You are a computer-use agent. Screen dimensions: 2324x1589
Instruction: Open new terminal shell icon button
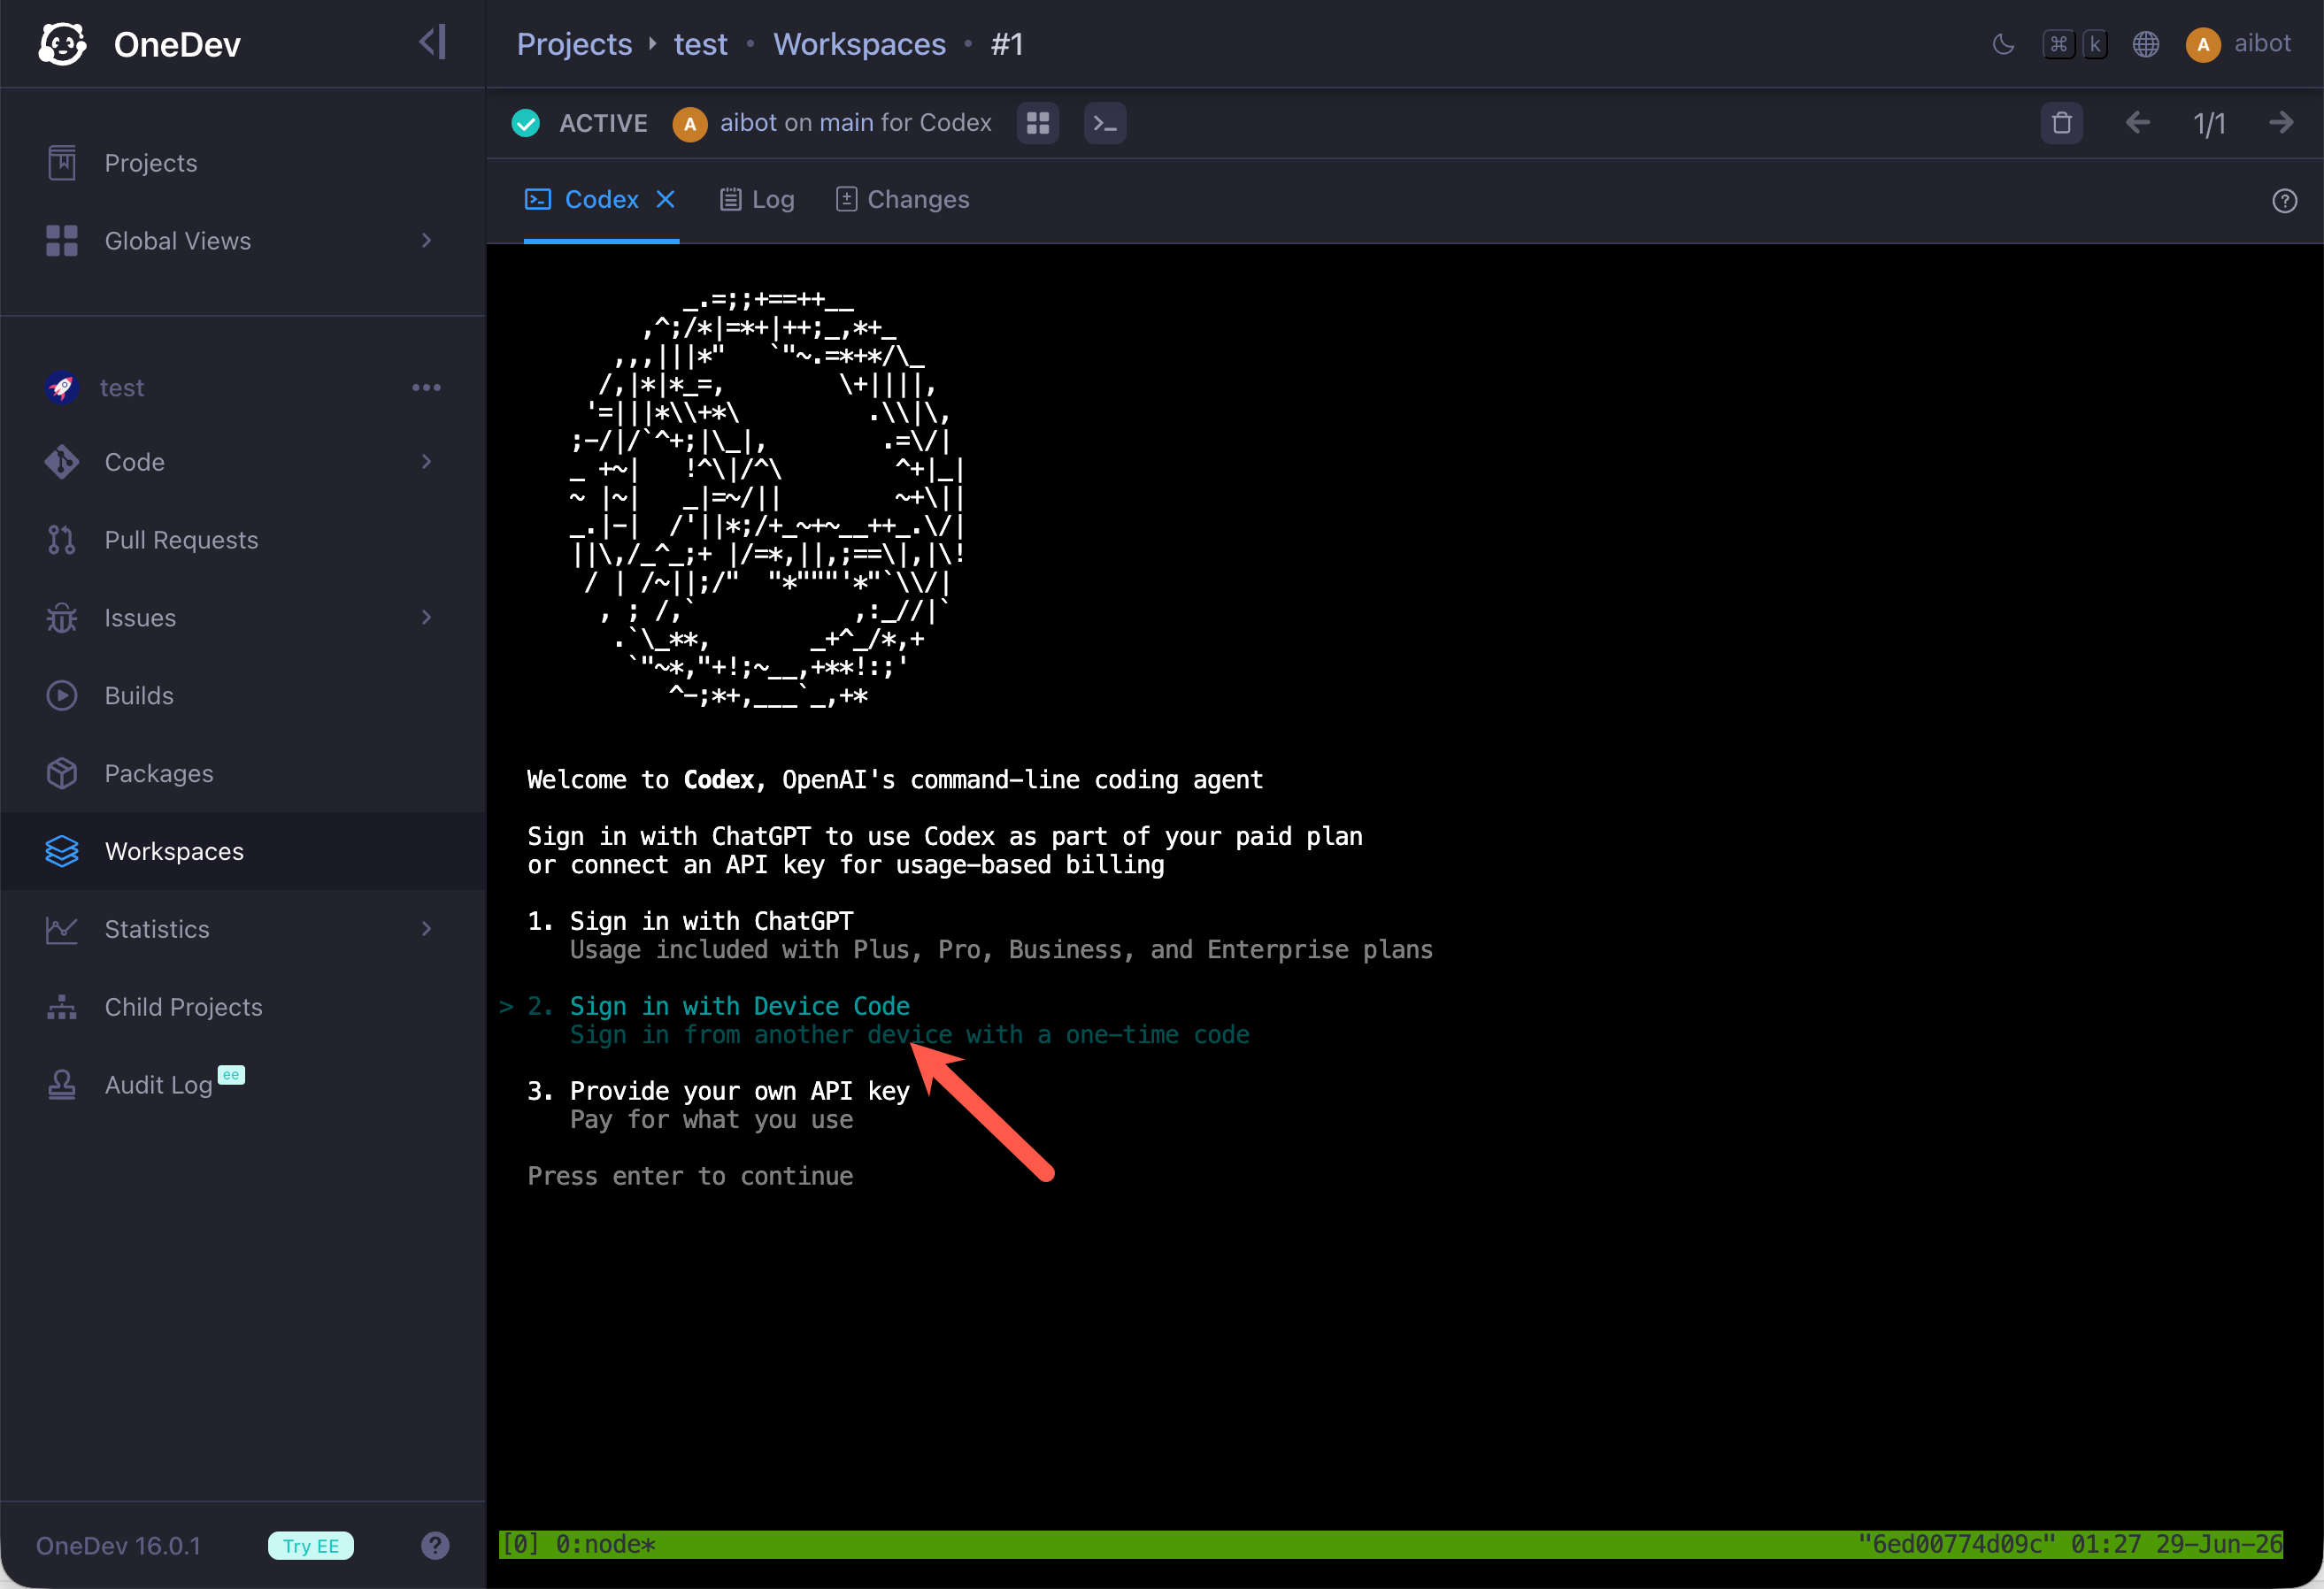tap(1105, 123)
